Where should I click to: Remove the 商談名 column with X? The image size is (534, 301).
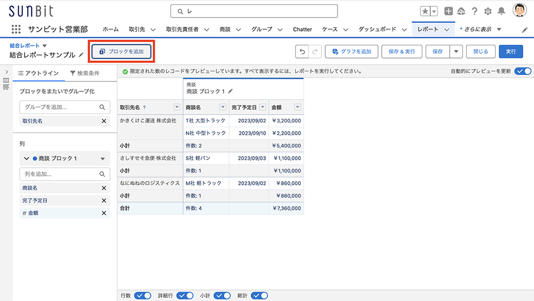pos(104,188)
